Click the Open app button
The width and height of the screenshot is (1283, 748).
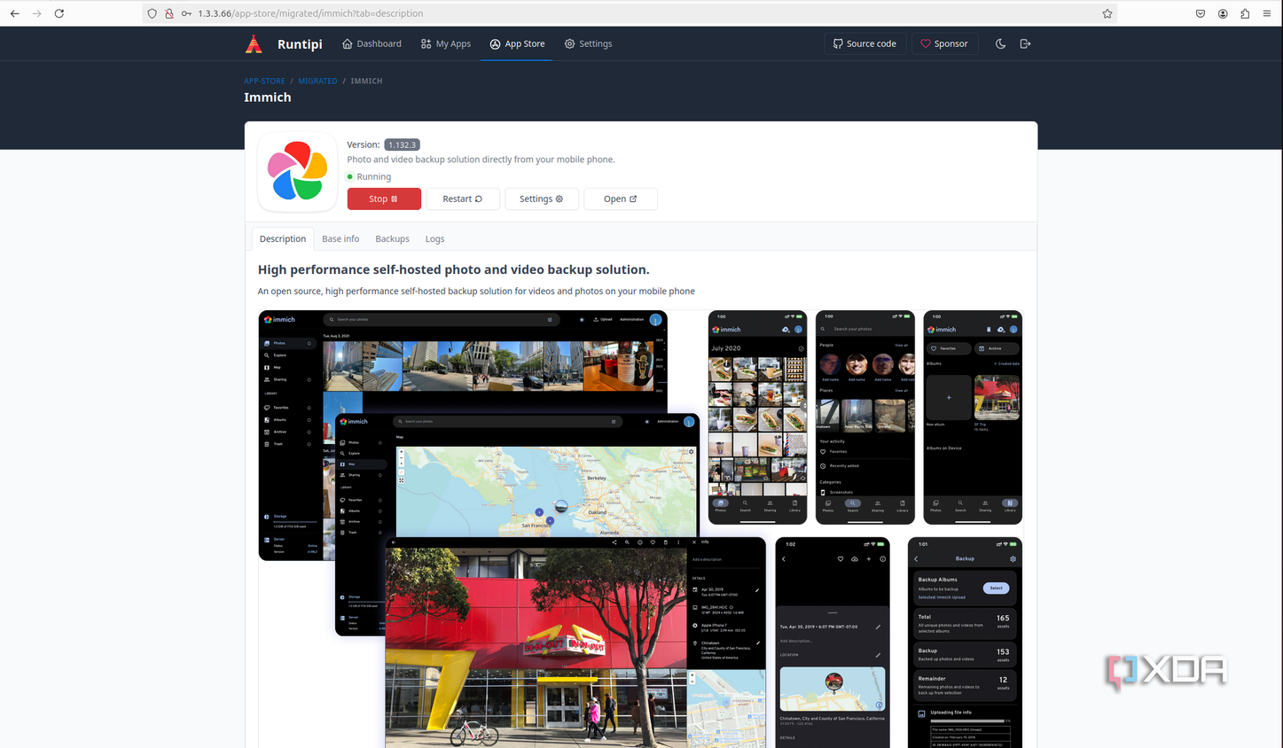click(621, 199)
